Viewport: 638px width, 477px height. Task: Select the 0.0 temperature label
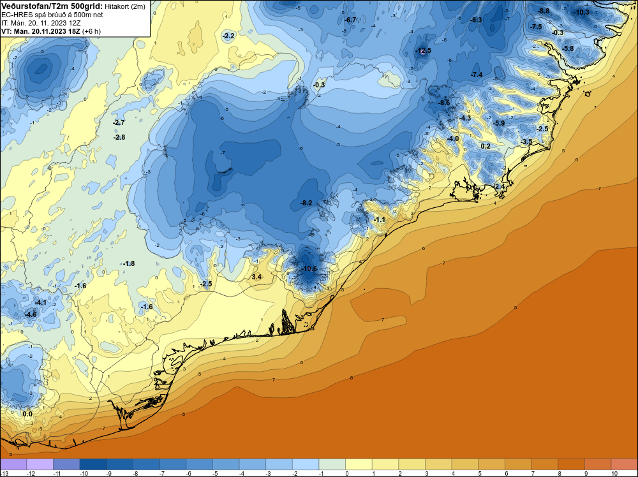(x=27, y=415)
